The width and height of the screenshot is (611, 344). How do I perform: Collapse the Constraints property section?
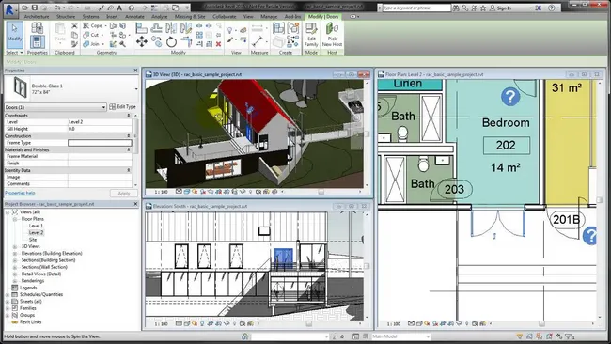[129, 116]
